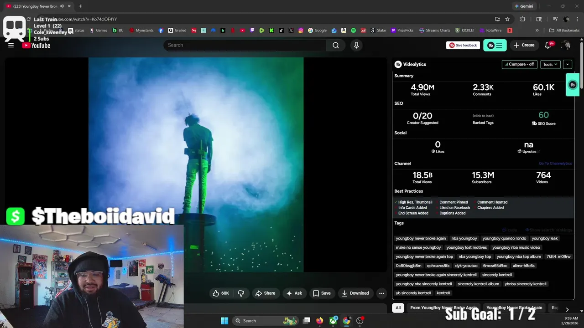Select the All filter chip

(x=398, y=307)
